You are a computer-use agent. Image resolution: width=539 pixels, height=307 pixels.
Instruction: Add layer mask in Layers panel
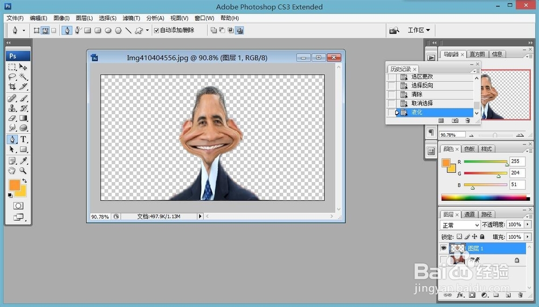click(472, 295)
